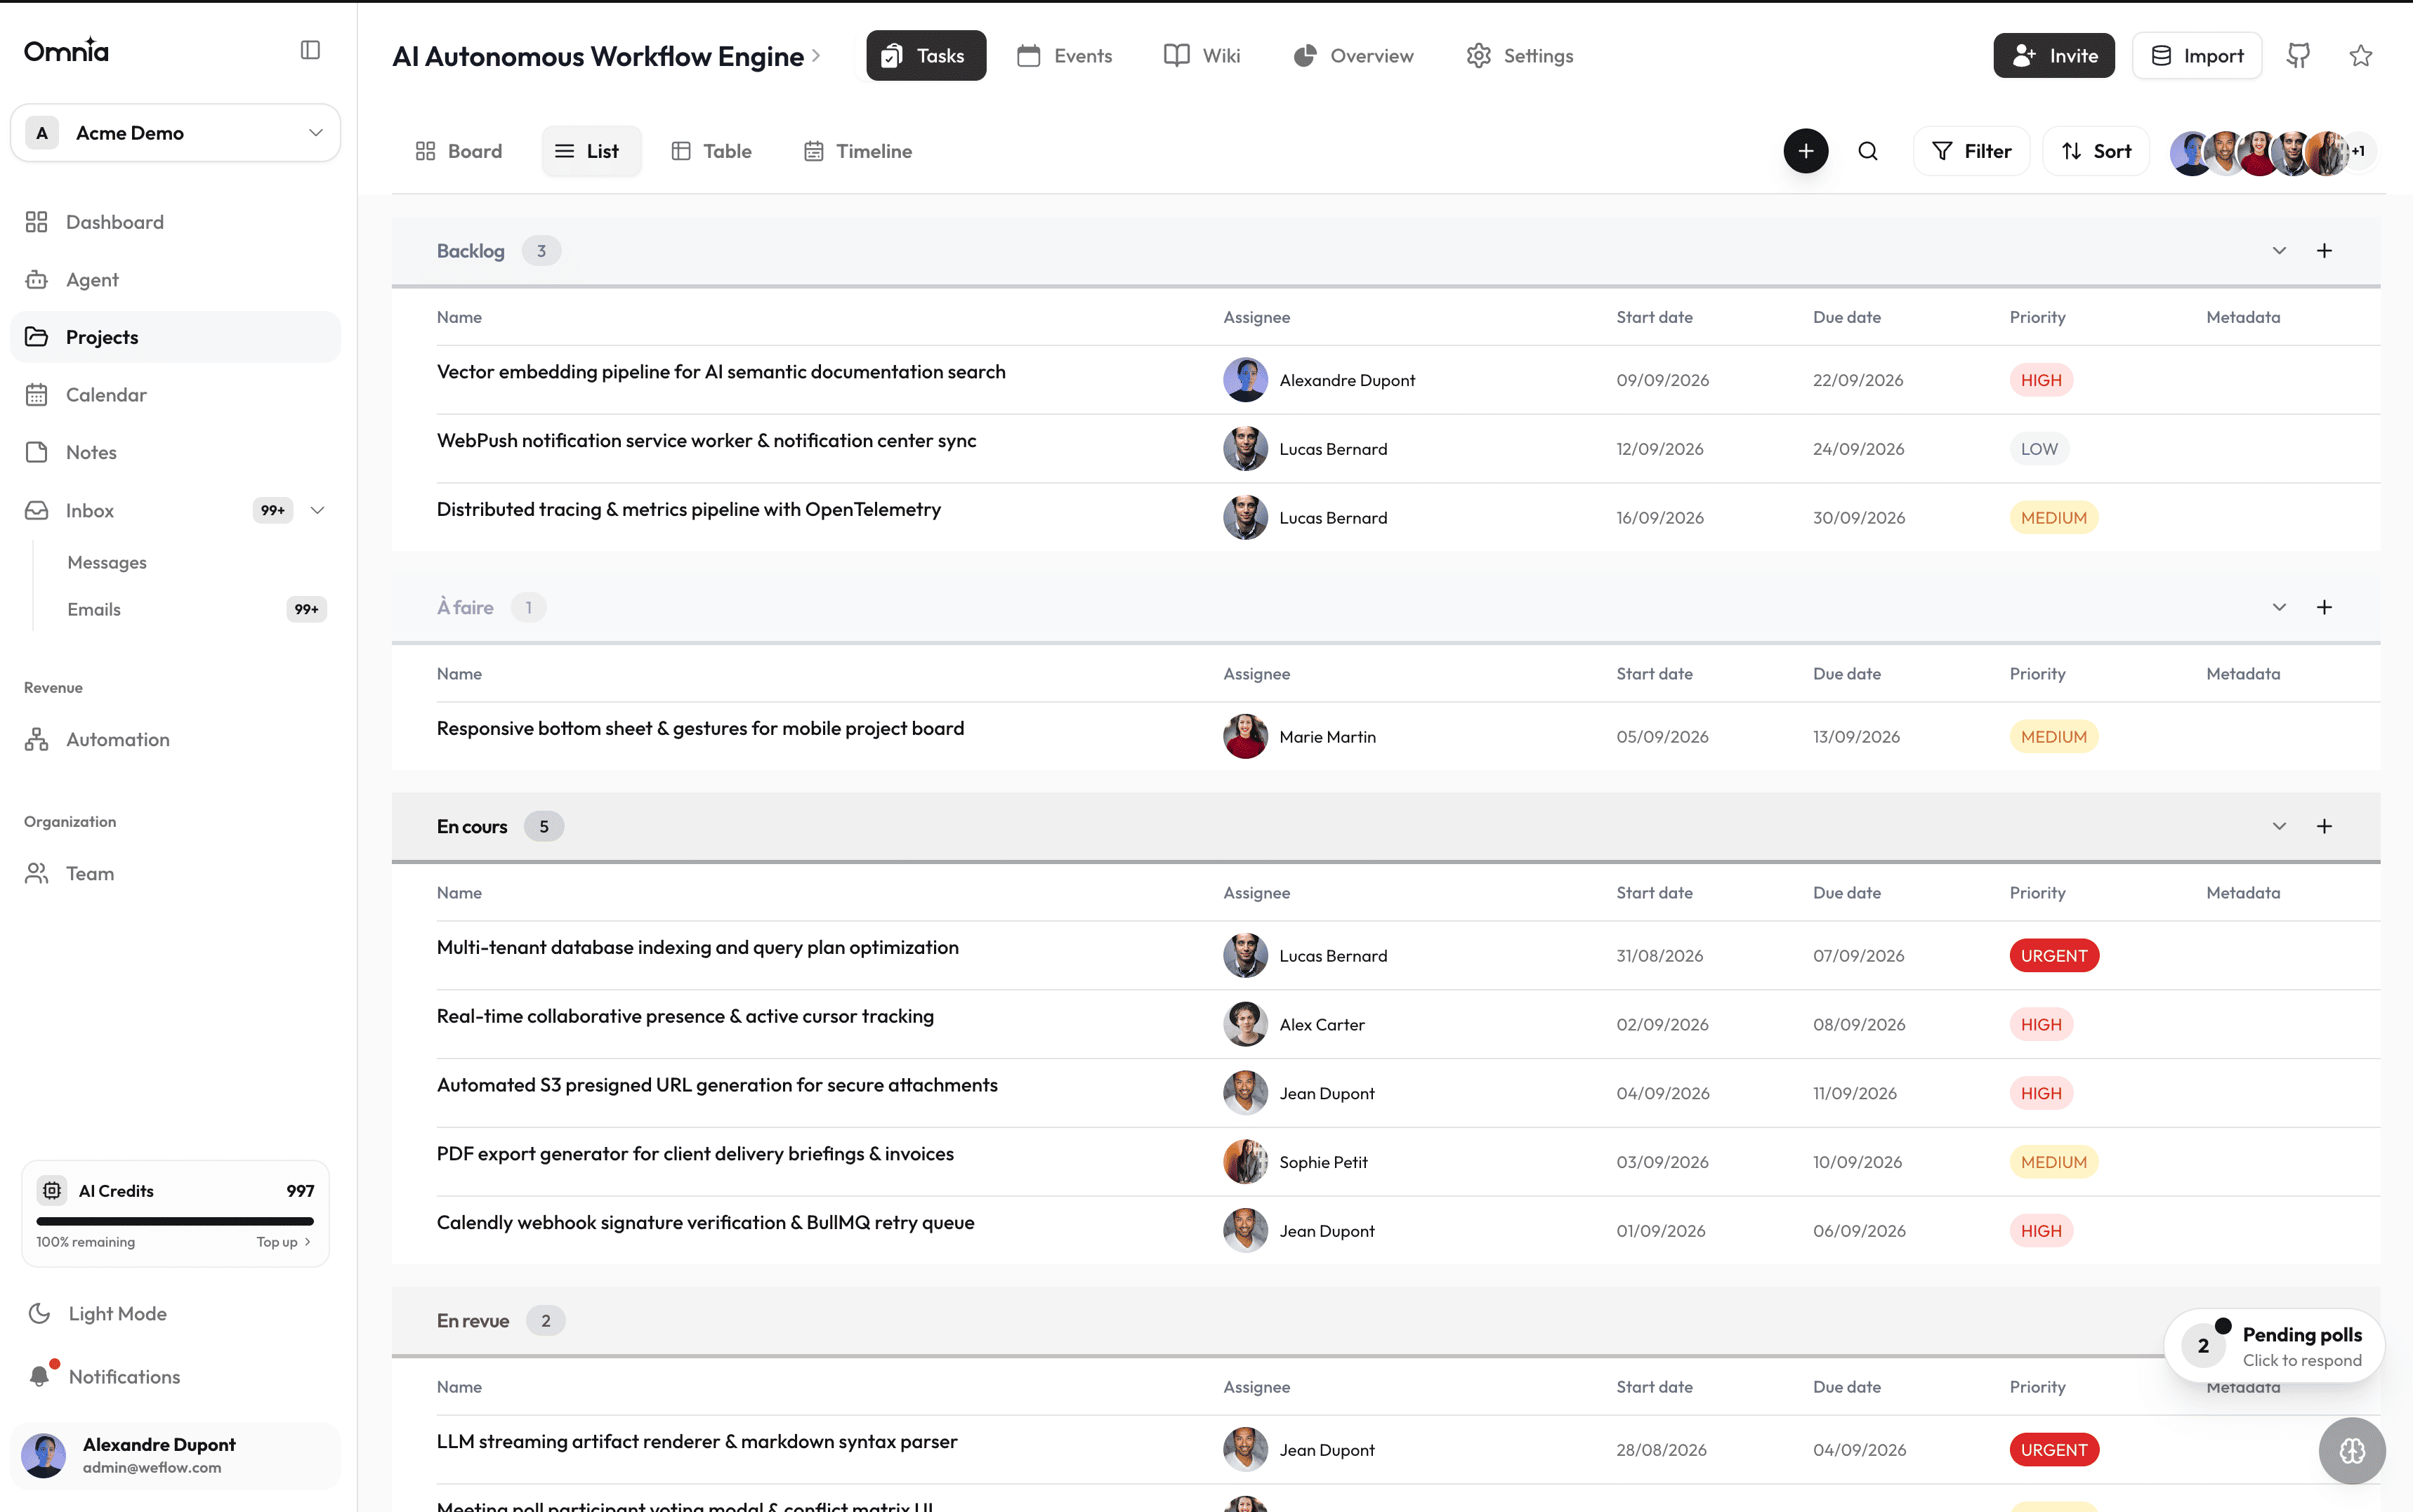Click the +1 members avatar badge
The image size is (2413, 1512).
click(x=2358, y=151)
